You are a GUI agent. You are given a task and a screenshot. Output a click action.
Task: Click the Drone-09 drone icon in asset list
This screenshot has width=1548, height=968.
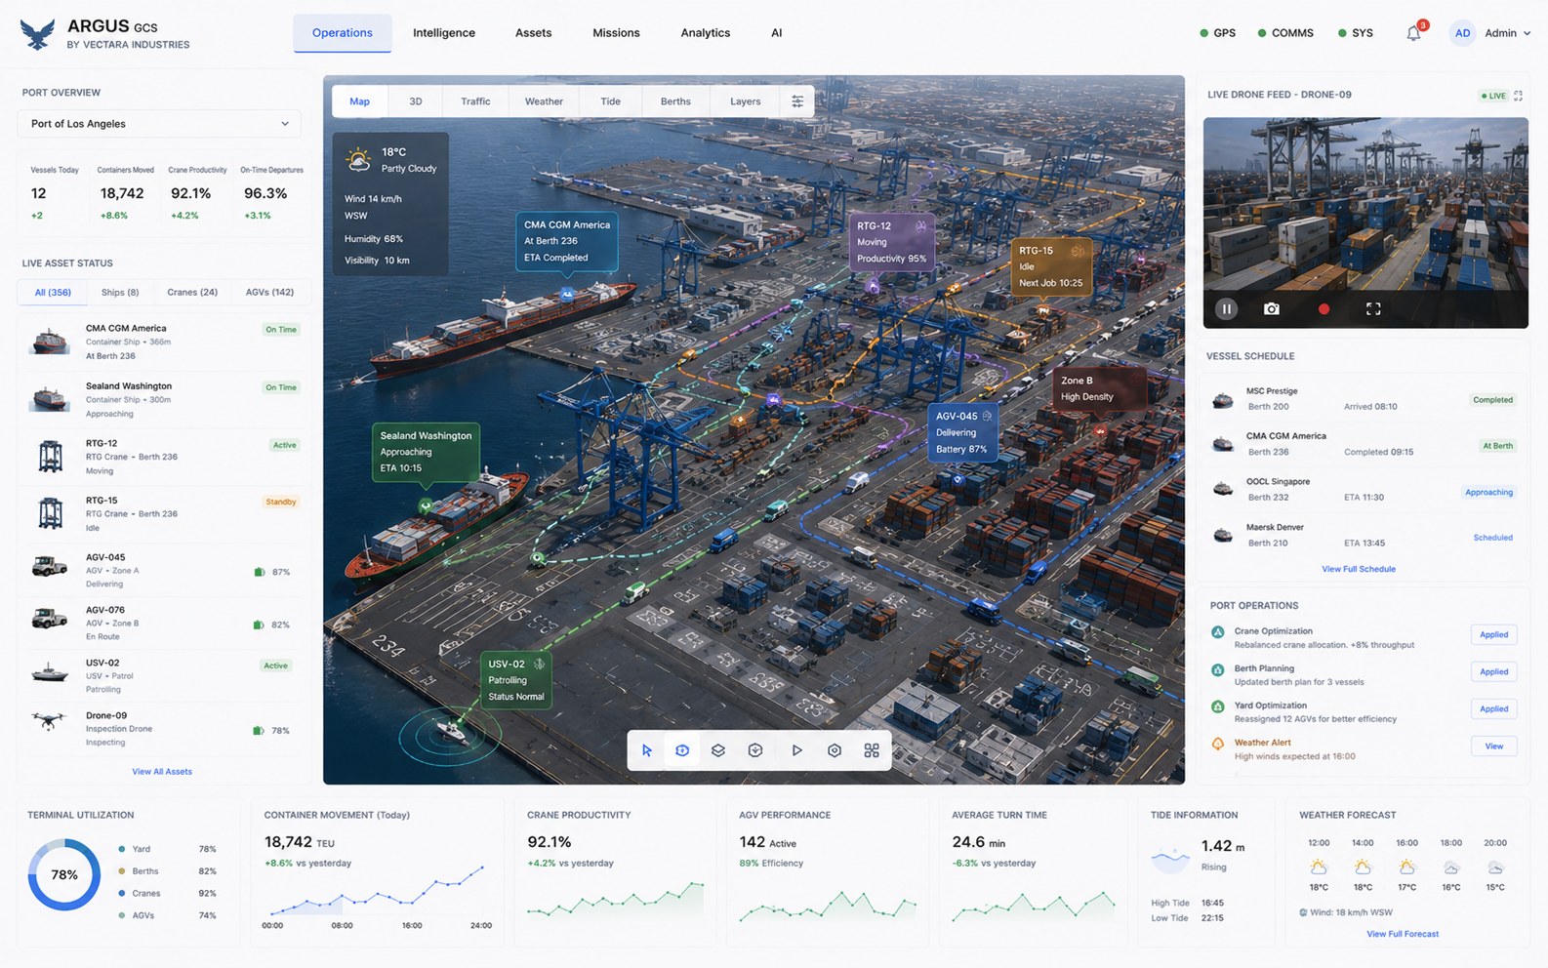pyautogui.click(x=49, y=721)
